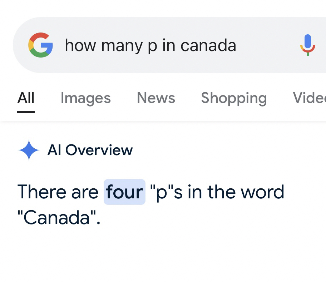Open the News results tab

(156, 98)
